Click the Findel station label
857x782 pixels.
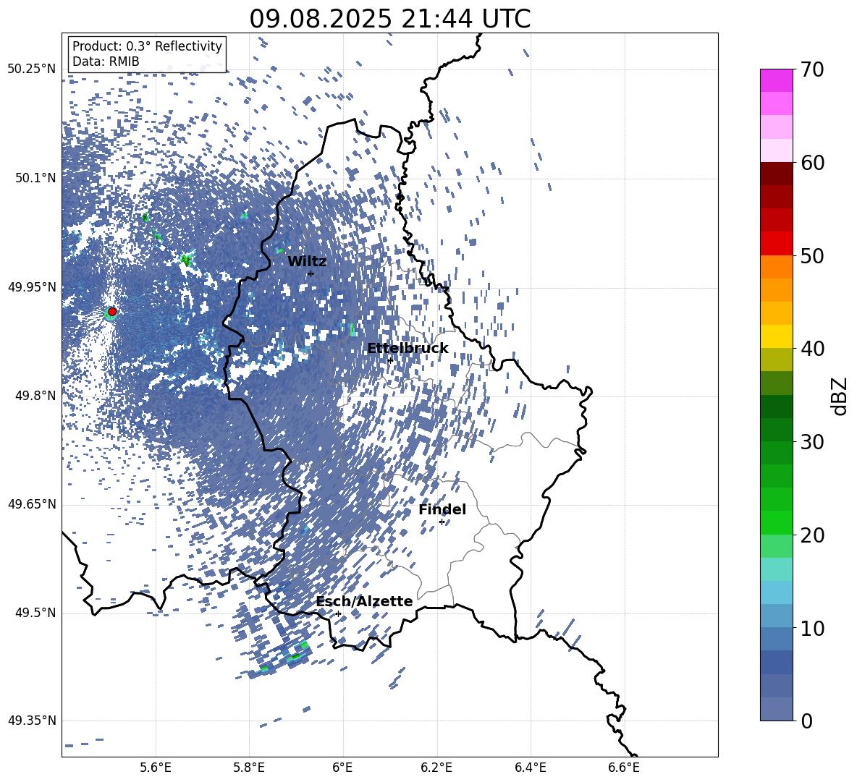click(x=442, y=509)
